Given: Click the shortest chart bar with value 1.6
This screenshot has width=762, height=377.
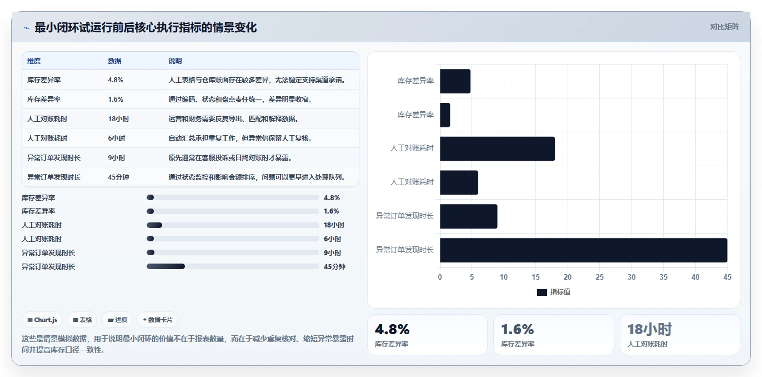Looking at the screenshot, I should coord(445,115).
